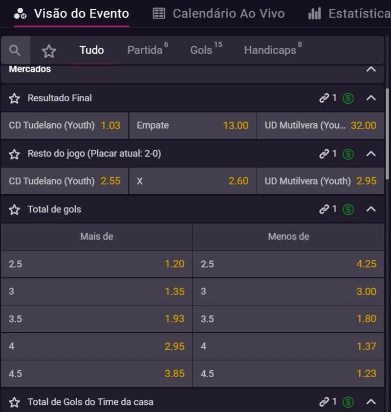391x412 pixels.
Task: Toggle favorite on Total de gols
Action: [x=15, y=210]
